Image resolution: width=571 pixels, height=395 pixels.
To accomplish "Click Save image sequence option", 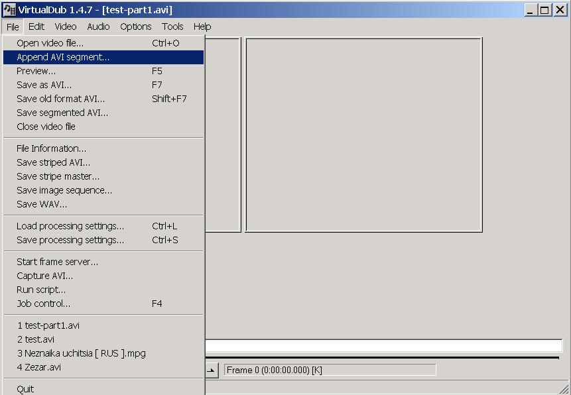I will point(64,190).
